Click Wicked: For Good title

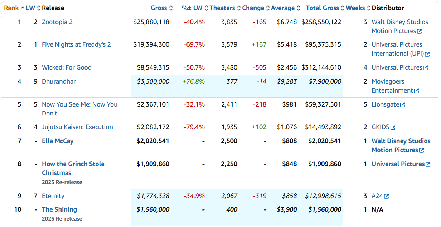67,67
